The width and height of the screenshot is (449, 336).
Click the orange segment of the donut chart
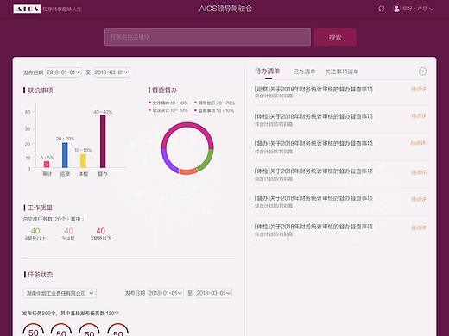(188, 171)
